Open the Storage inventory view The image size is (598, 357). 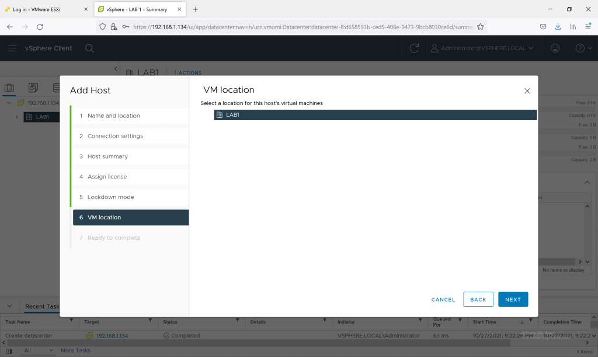point(57,88)
